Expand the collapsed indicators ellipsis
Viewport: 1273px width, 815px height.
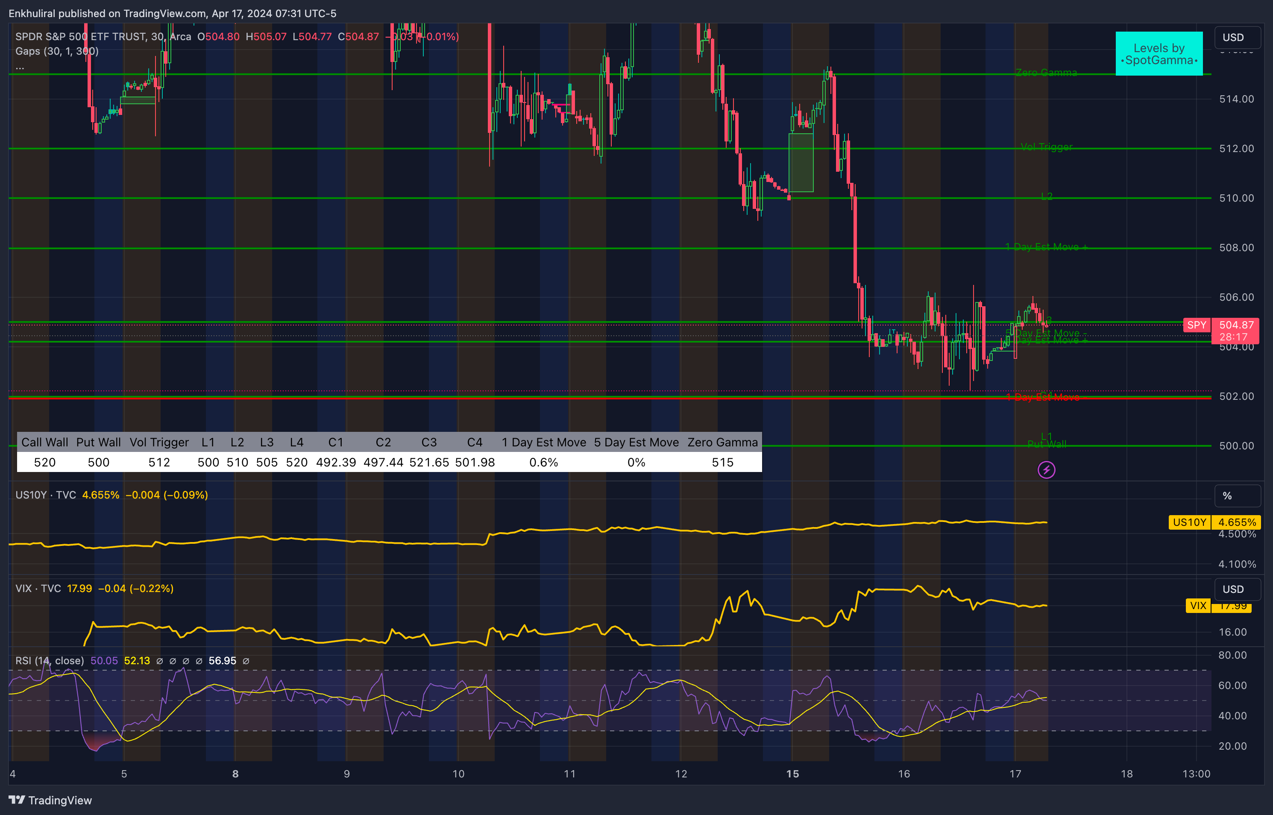[x=20, y=67]
